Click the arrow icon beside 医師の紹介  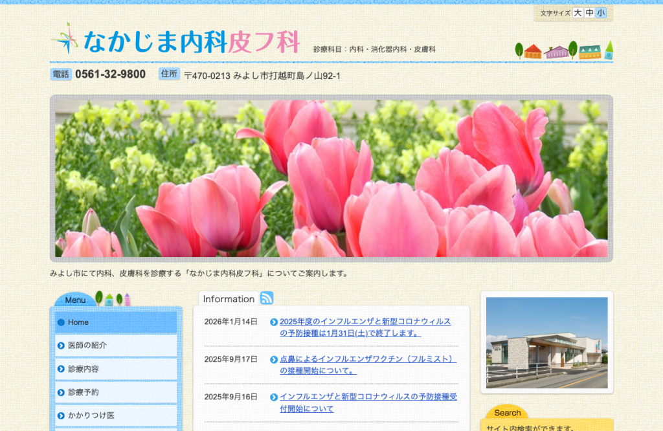pyautogui.click(x=61, y=346)
